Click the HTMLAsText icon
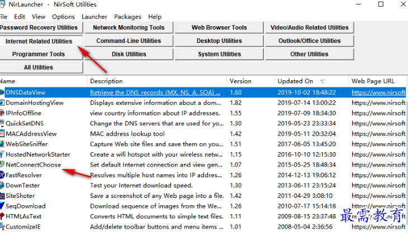 2,216
